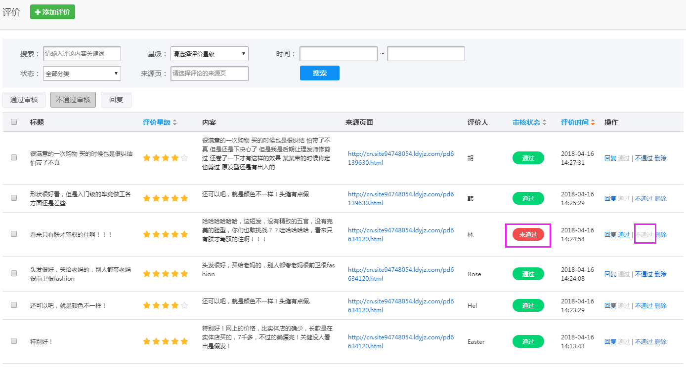Open the pd6634120.html source page link

(x=400, y=230)
